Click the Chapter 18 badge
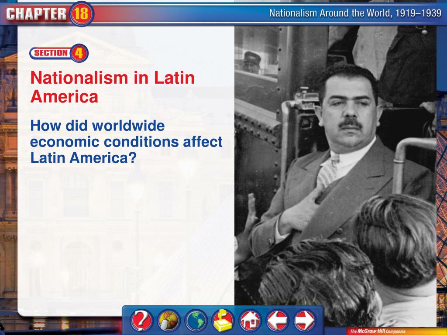447x335 pixels. point(48,14)
